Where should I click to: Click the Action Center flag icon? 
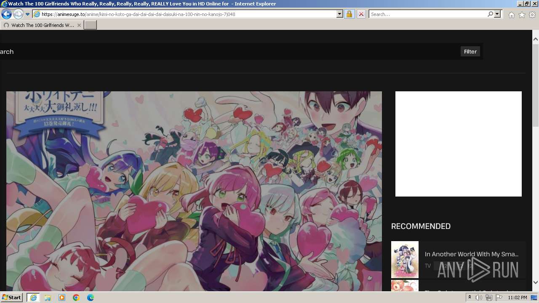pyautogui.click(x=499, y=298)
